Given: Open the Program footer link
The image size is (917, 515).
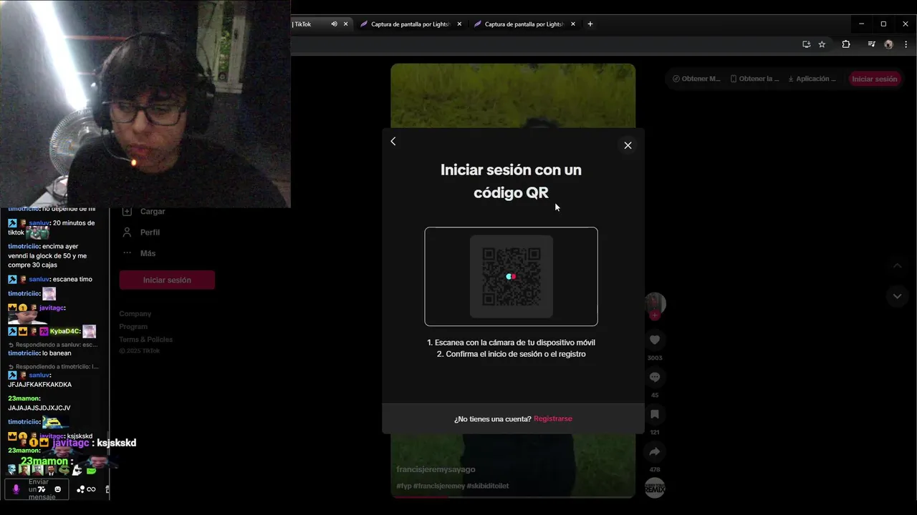Looking at the screenshot, I should (133, 327).
